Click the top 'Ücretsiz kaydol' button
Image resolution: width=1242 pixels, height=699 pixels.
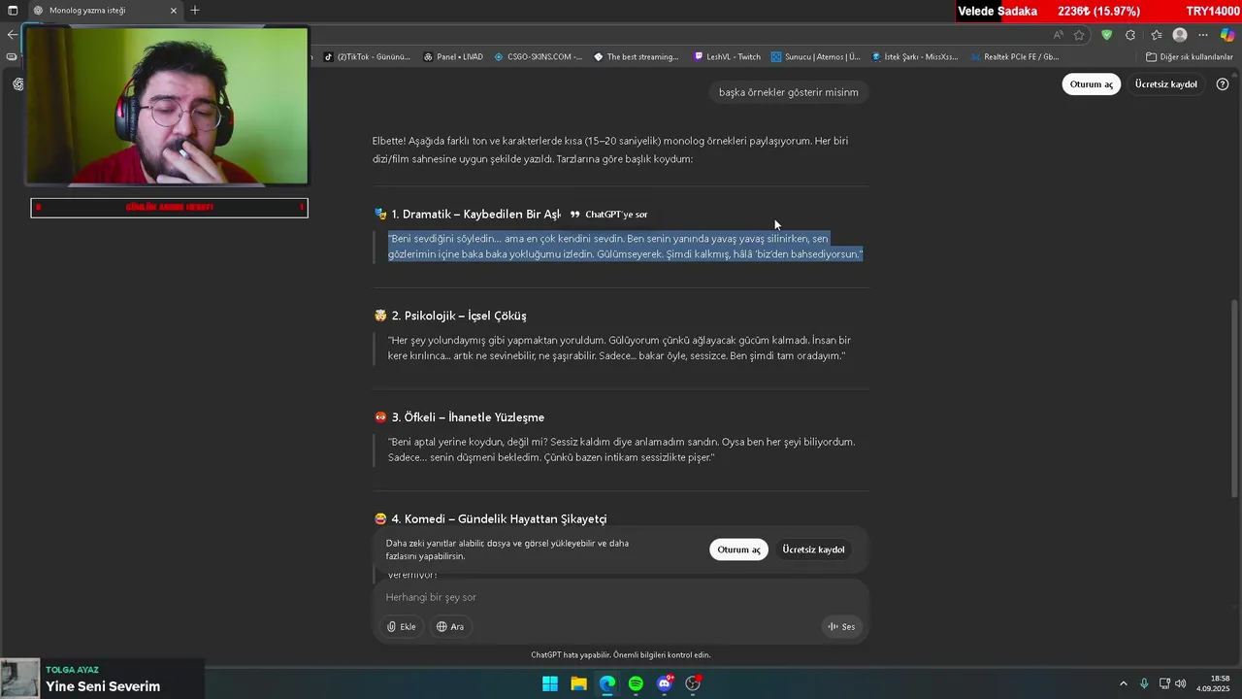tap(1166, 84)
